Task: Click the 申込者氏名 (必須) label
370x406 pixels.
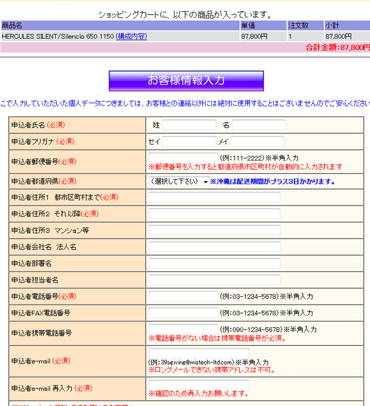Action: [x=38, y=125]
